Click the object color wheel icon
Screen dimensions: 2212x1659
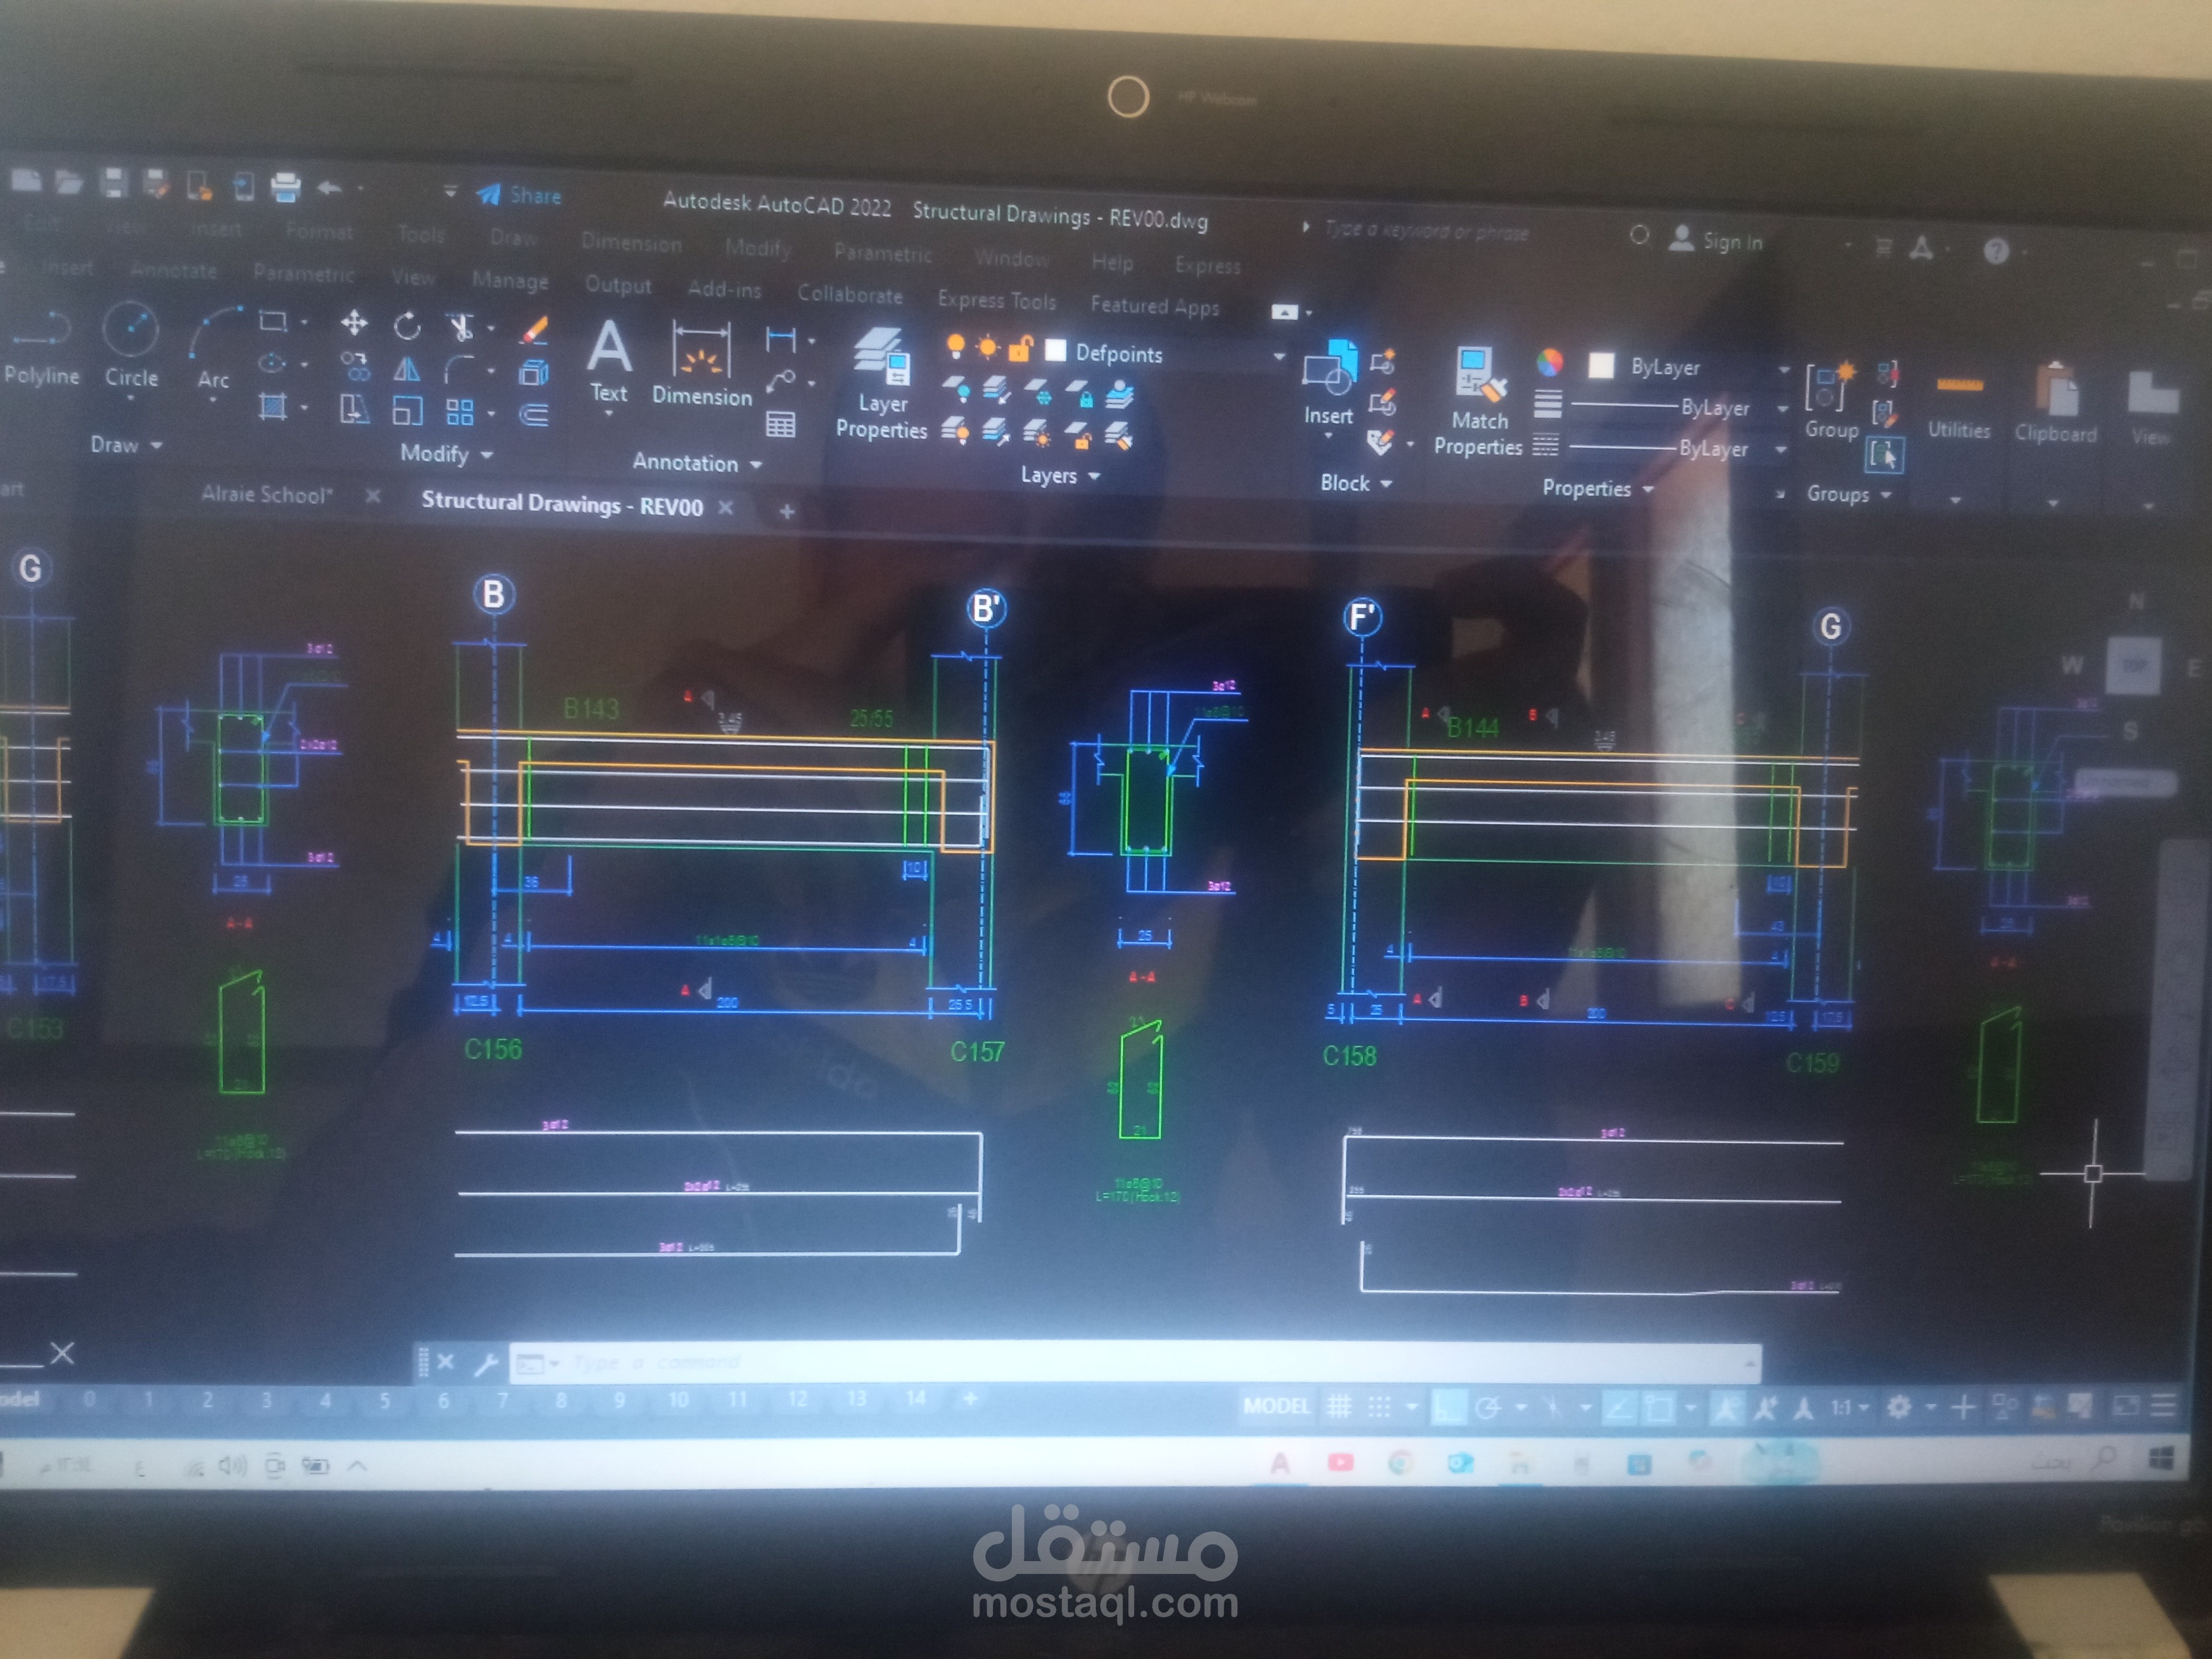click(1549, 362)
